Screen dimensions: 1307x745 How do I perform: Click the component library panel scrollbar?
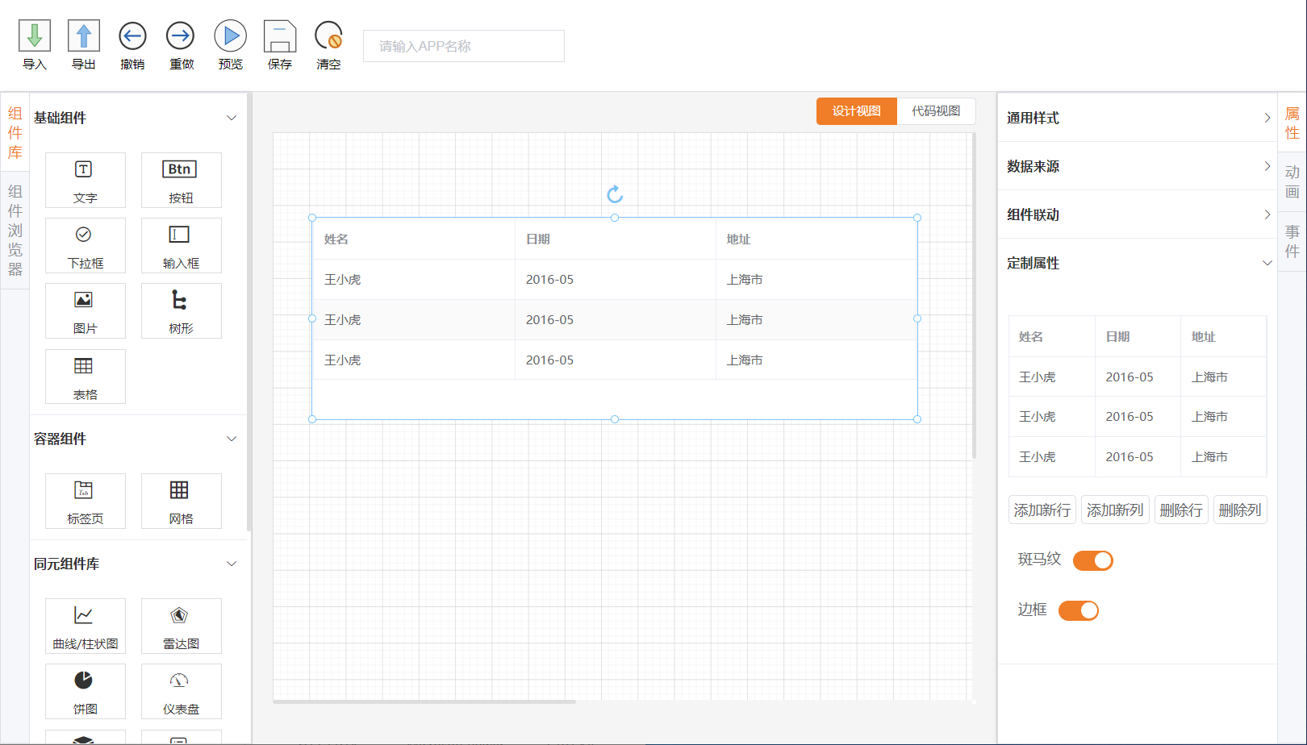[x=249, y=313]
